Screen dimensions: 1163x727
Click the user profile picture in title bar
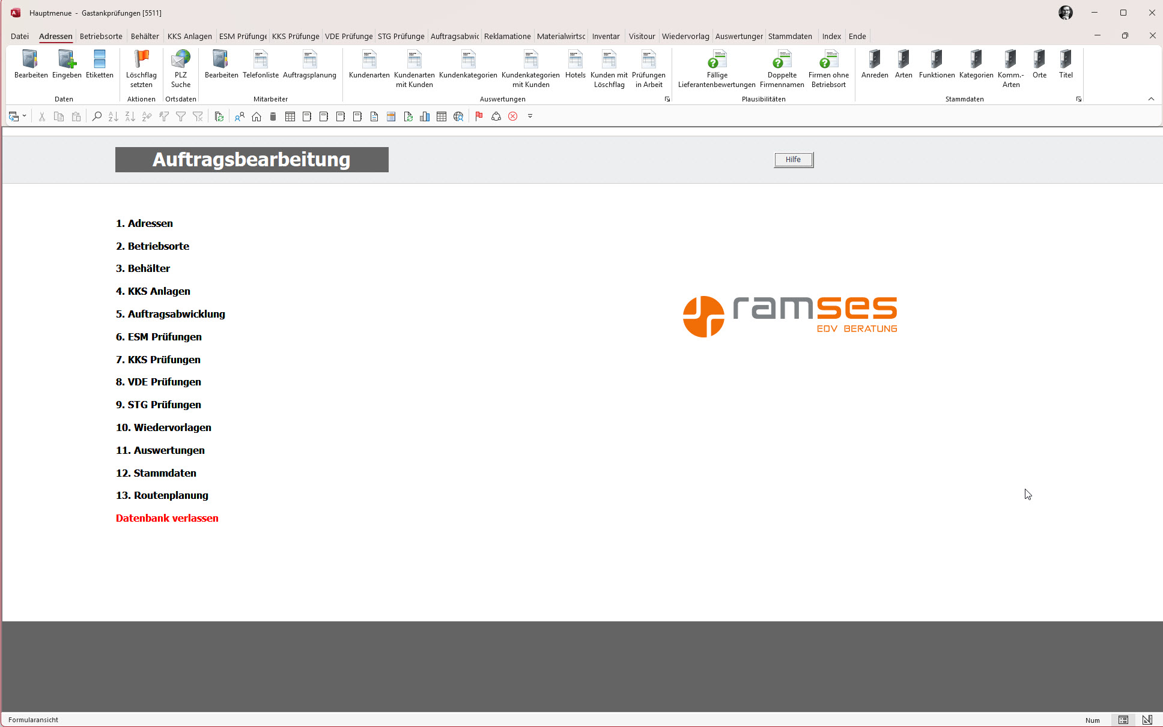pyautogui.click(x=1065, y=13)
